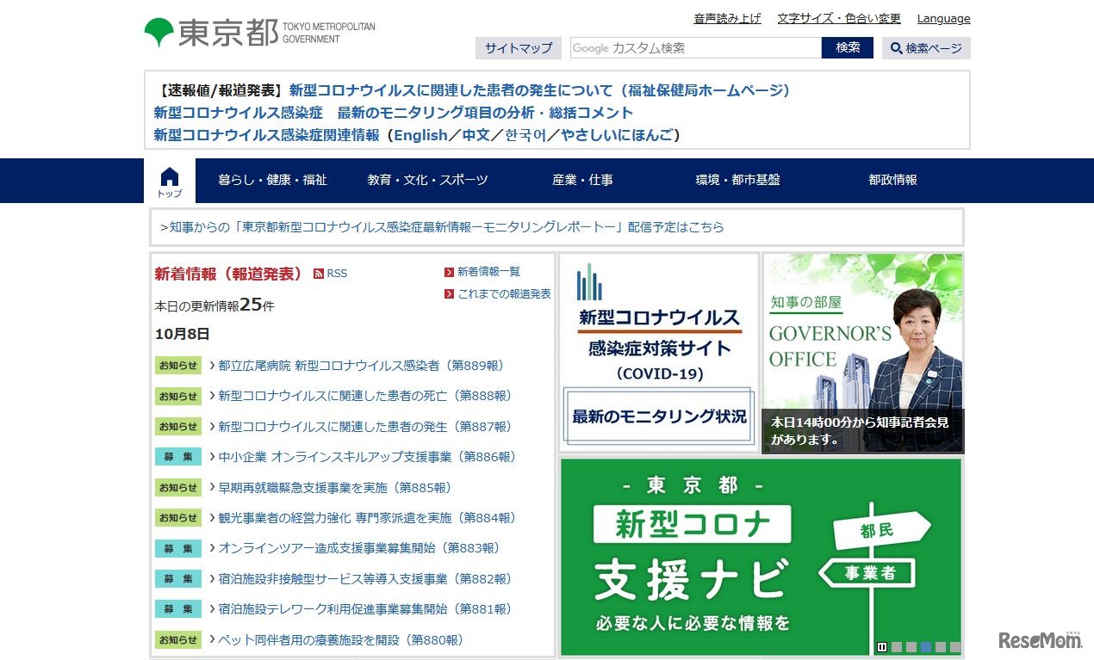1094x660 pixels.
Task: Enable 音声読み上げ text-to-speech
Action: coord(727,17)
